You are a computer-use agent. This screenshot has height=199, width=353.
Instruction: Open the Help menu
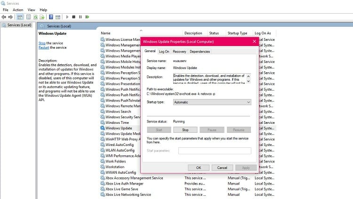pyautogui.click(x=43, y=10)
